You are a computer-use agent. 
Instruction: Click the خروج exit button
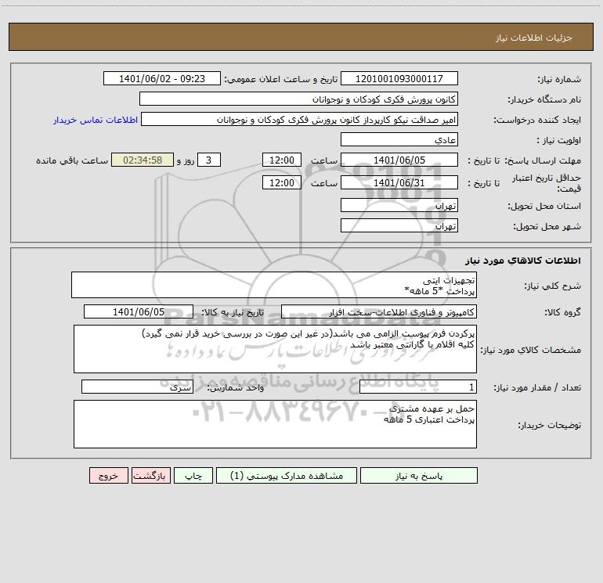[108, 475]
